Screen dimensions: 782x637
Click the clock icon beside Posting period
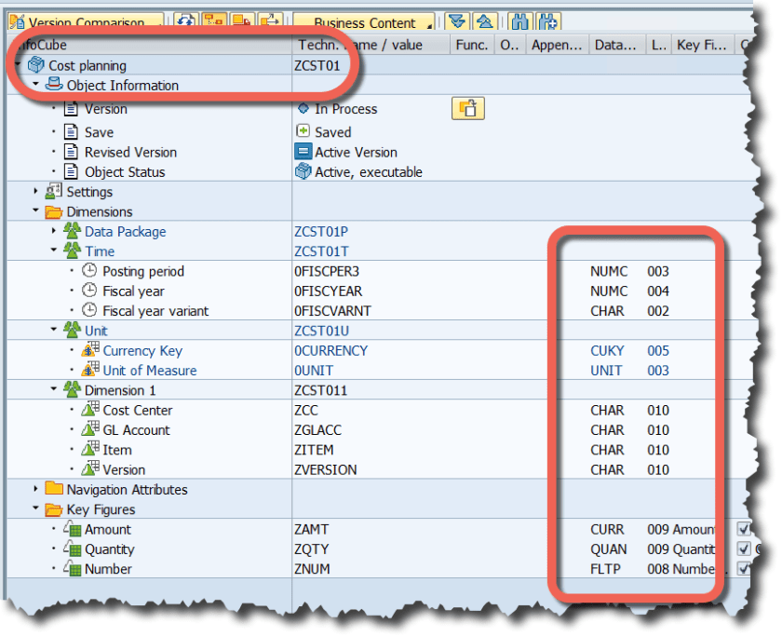click(90, 271)
